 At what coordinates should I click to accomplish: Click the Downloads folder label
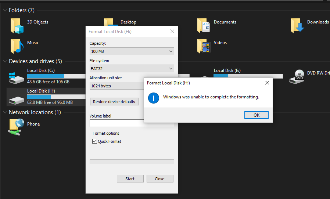point(318,22)
